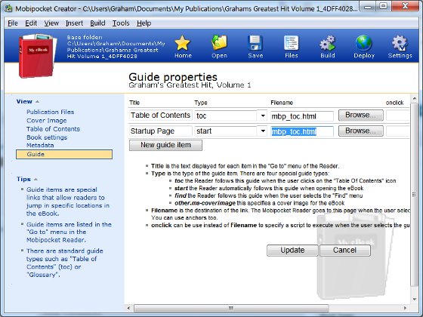Screen dimensions: 423x317
Task: Click the vertical scrollbar down arrow
Action: (415, 299)
